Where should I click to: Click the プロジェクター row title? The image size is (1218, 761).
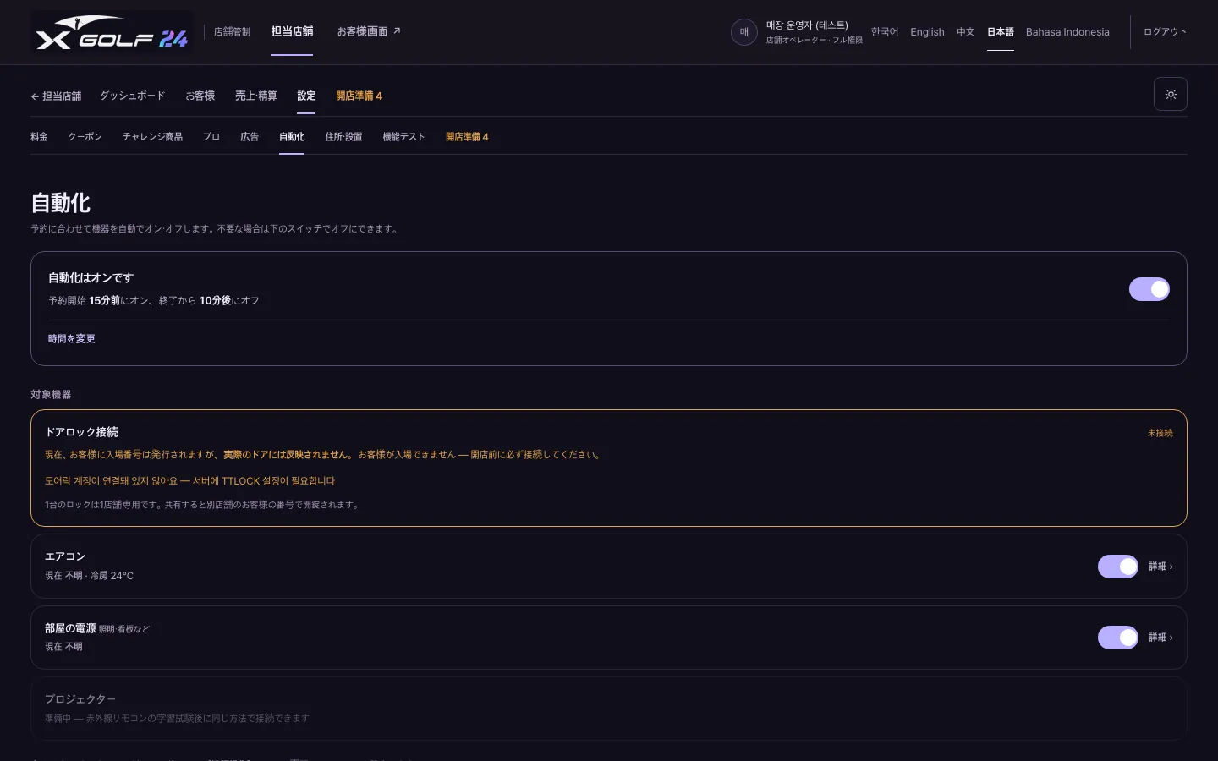80,699
